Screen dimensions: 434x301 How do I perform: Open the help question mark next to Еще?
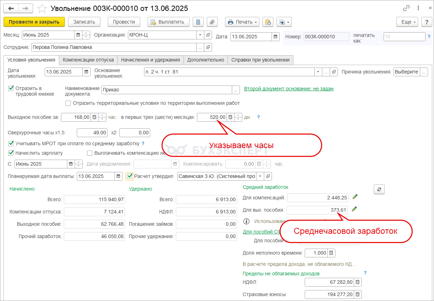pyautogui.click(x=427, y=22)
